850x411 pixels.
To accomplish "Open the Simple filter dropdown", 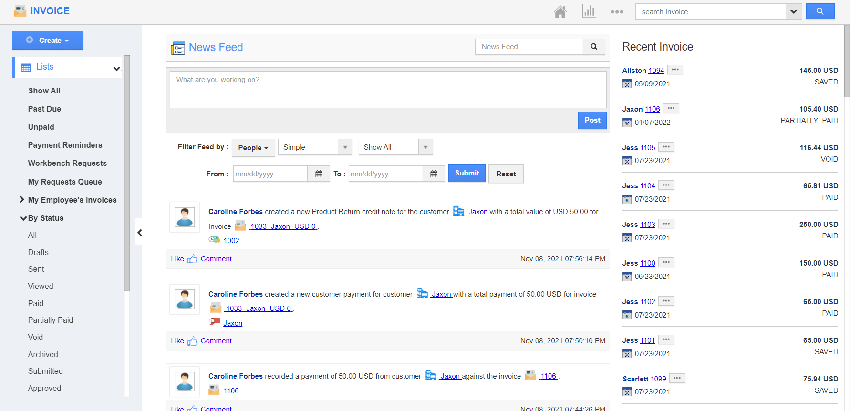I will coord(315,147).
